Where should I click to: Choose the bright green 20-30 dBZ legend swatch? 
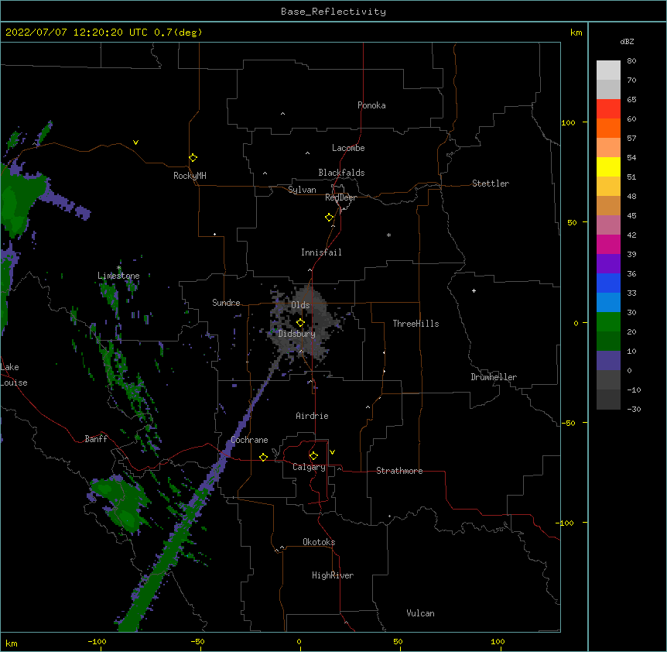point(608,322)
